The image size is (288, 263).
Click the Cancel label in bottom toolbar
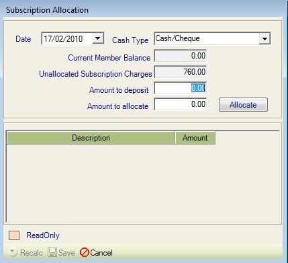101,253
